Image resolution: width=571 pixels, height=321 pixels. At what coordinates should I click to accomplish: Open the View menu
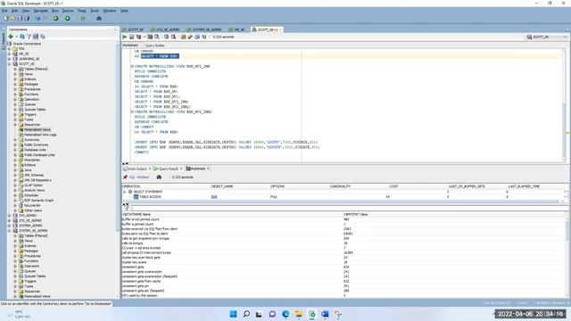coord(26,11)
